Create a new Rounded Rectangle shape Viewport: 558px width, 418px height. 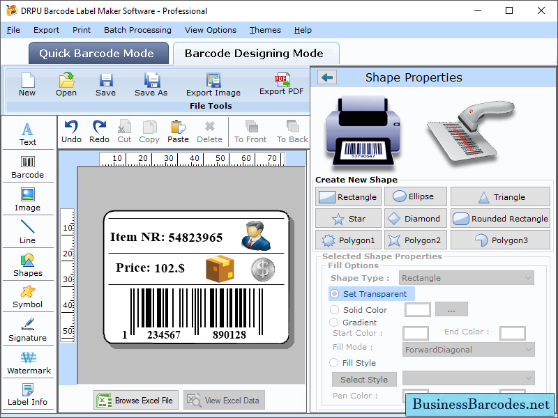point(500,219)
